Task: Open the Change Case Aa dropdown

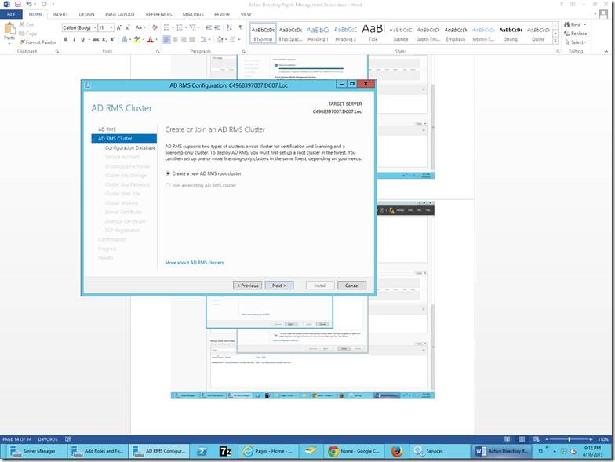Action: [140, 28]
